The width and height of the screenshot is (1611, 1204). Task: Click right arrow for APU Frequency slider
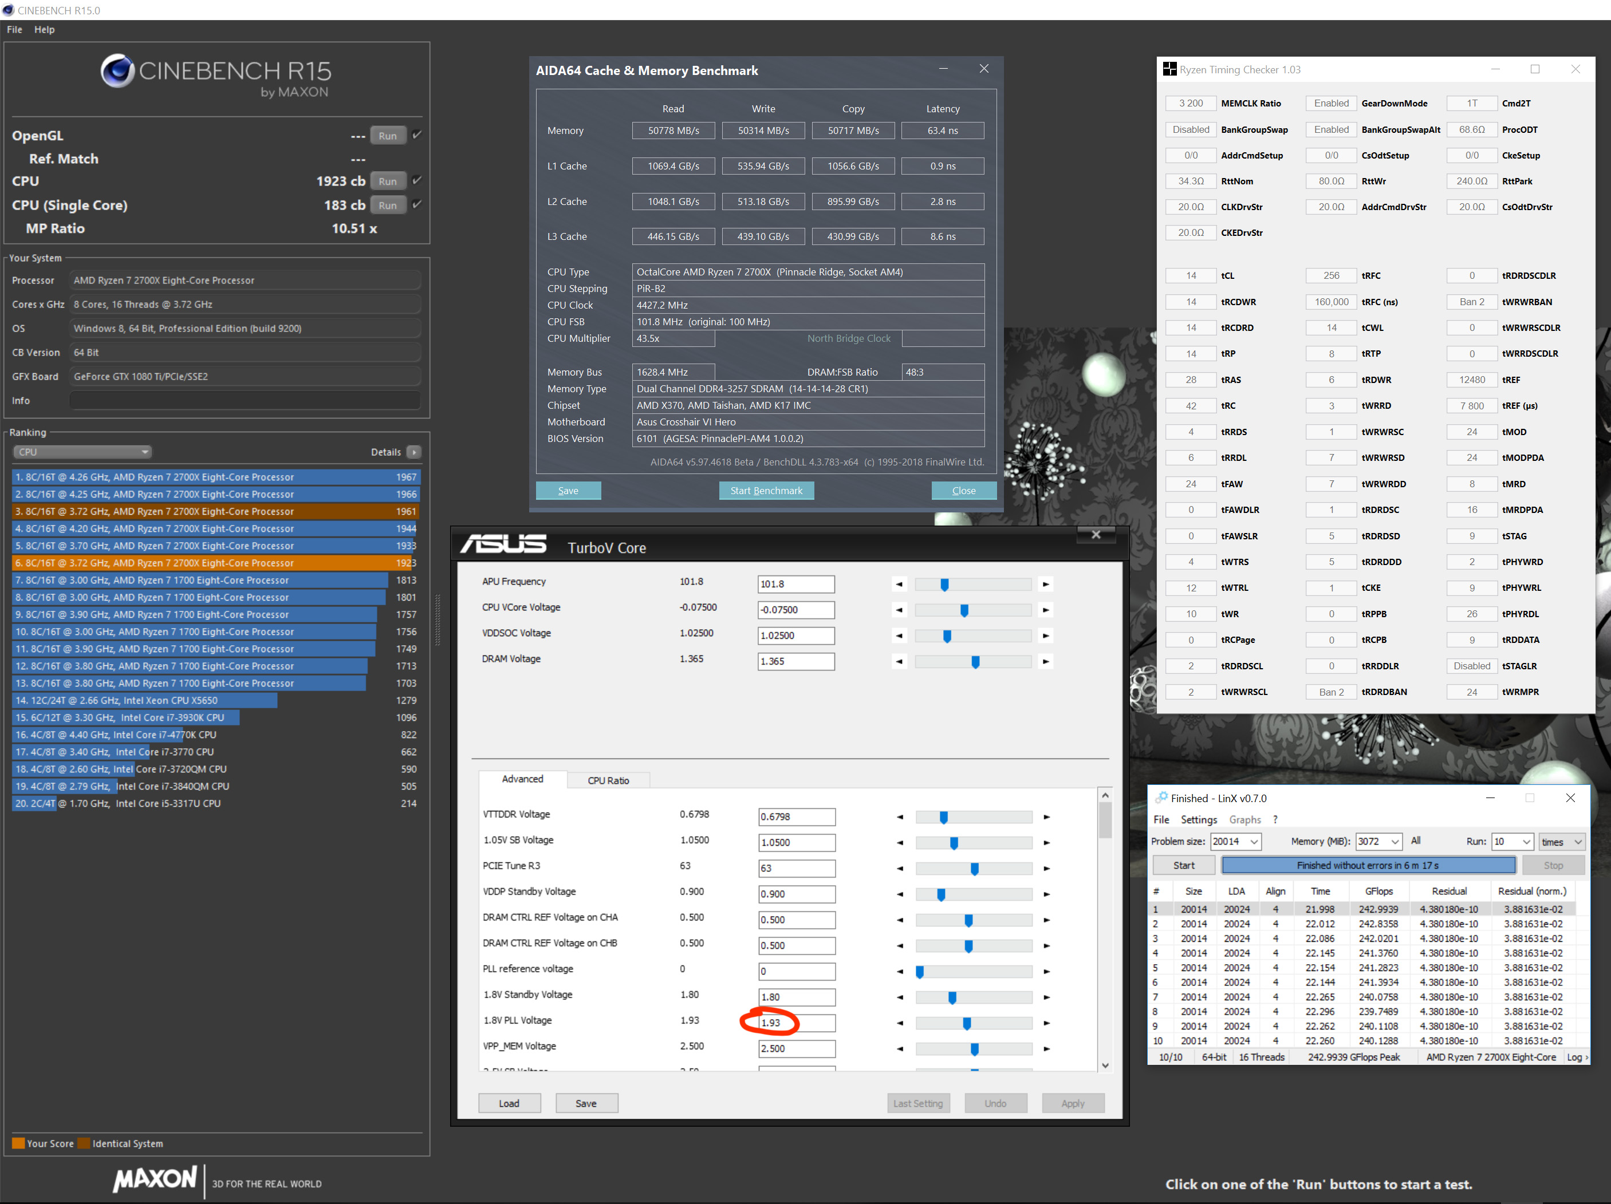coord(1046,584)
